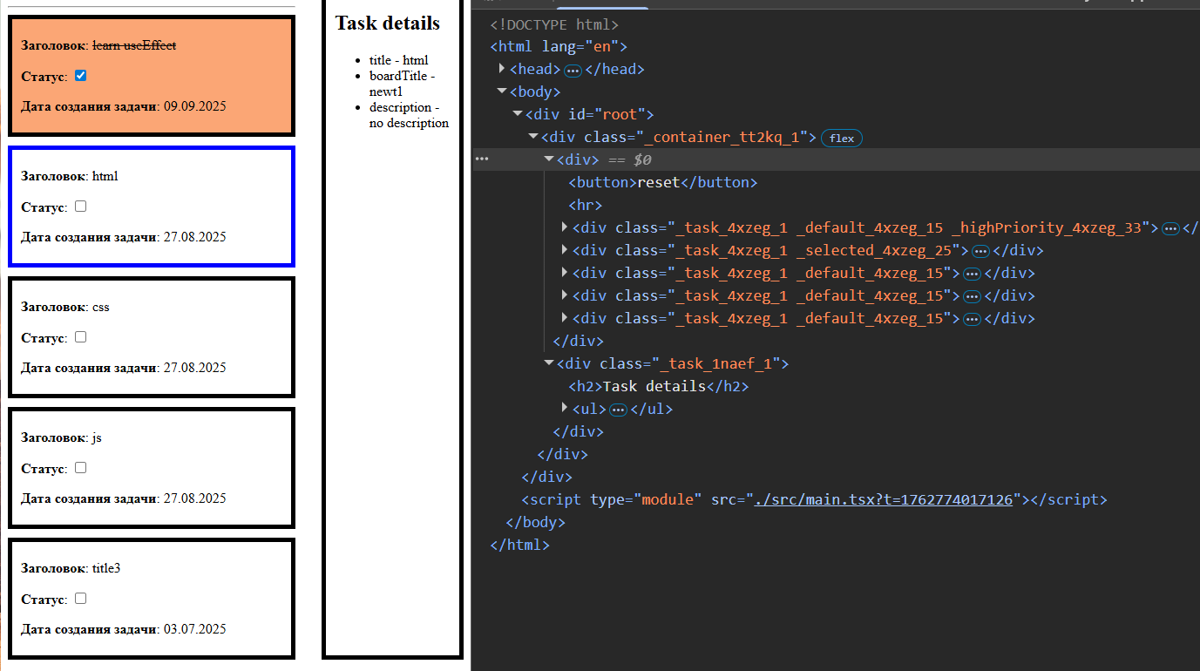Select the h2 Task details node in the DOM tree
The width and height of the screenshot is (1200, 671).
tap(658, 386)
